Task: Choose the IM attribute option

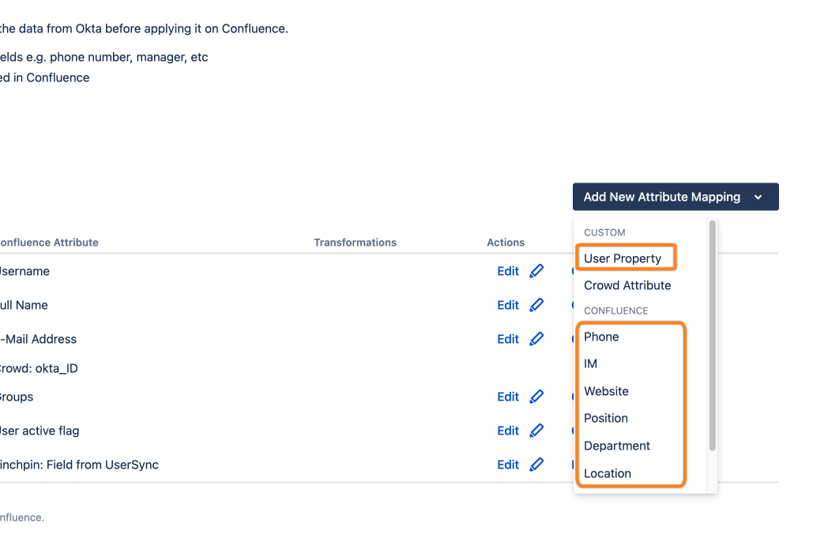Action: coord(591,363)
